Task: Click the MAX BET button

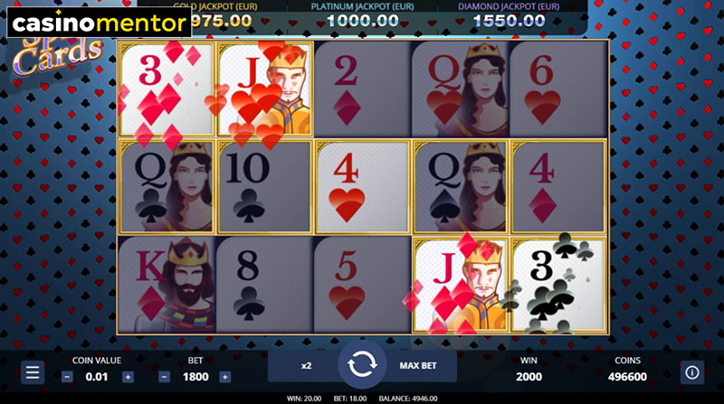Action: pyautogui.click(x=420, y=366)
